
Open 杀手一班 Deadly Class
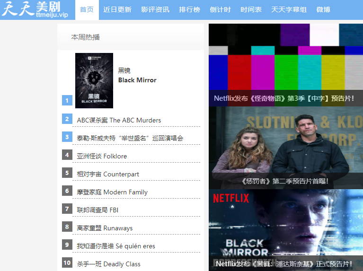[108, 264]
